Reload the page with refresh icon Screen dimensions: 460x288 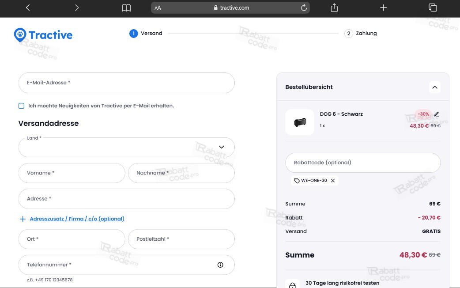304,8
